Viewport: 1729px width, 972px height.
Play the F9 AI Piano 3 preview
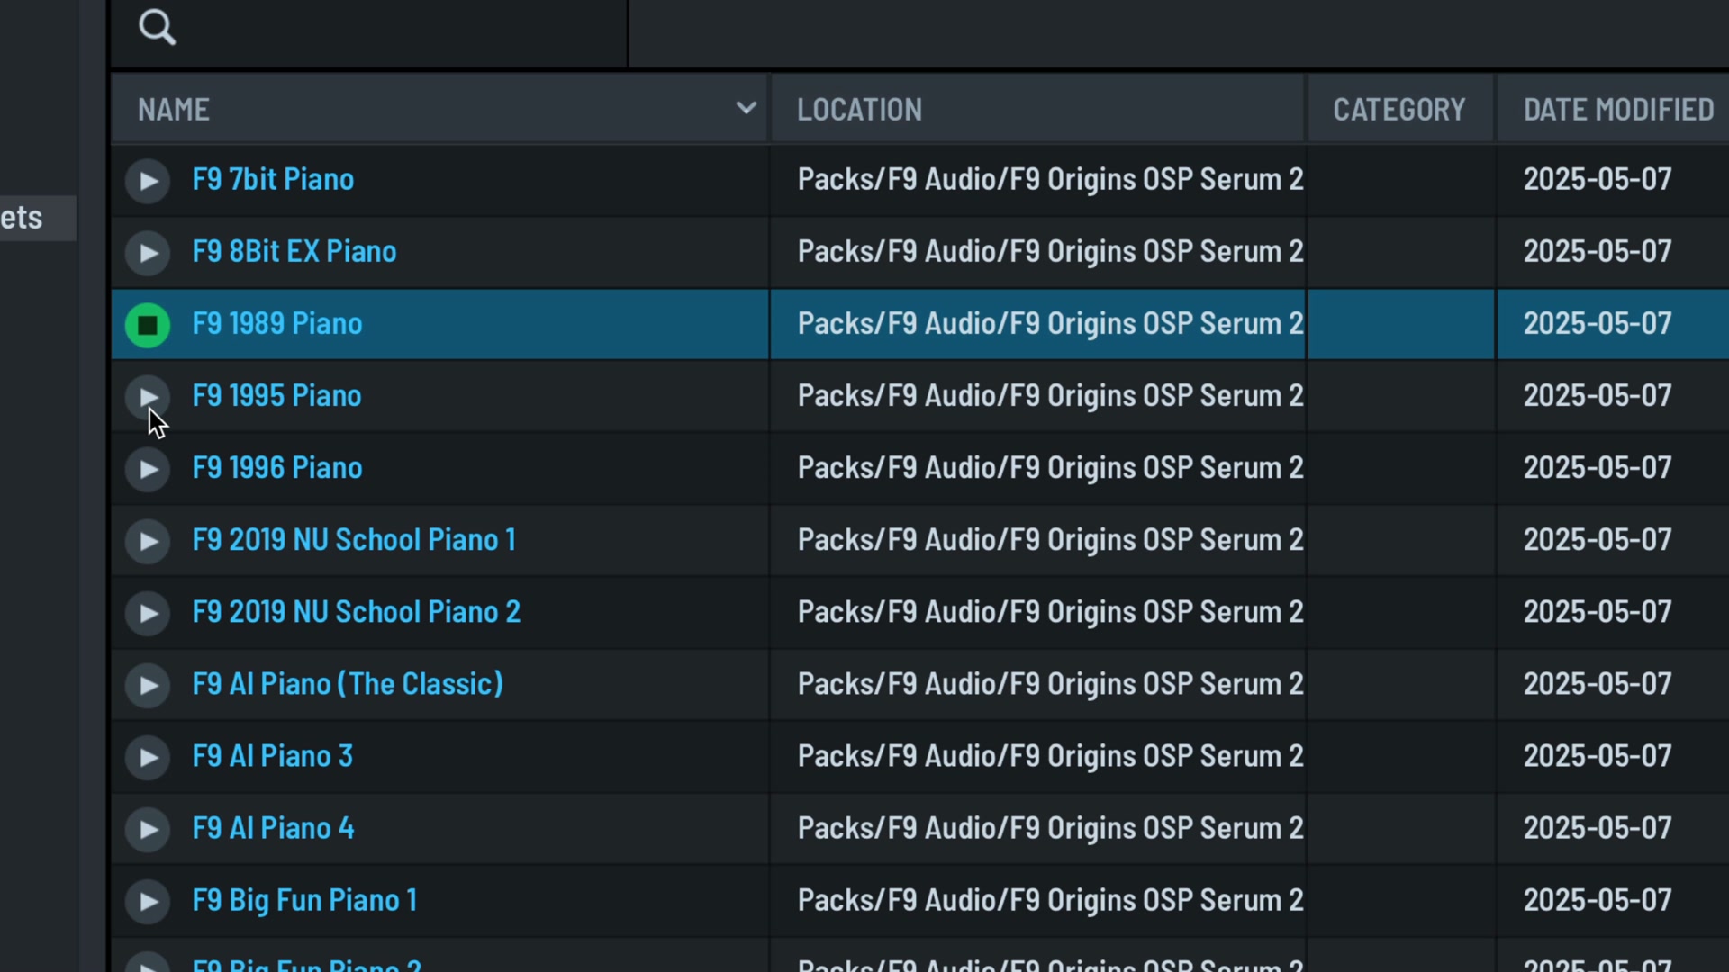click(148, 757)
